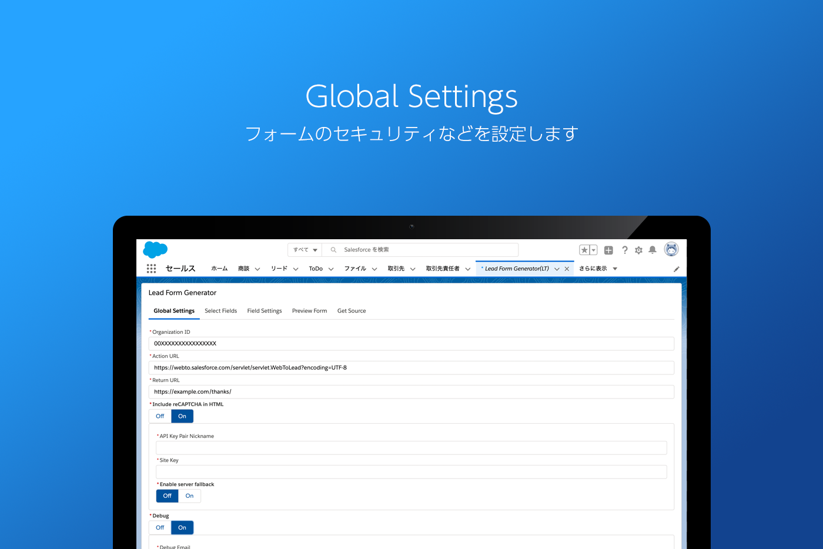Expand the ファイル menu chevron
Viewport: 823px width, 549px height.
(374, 269)
